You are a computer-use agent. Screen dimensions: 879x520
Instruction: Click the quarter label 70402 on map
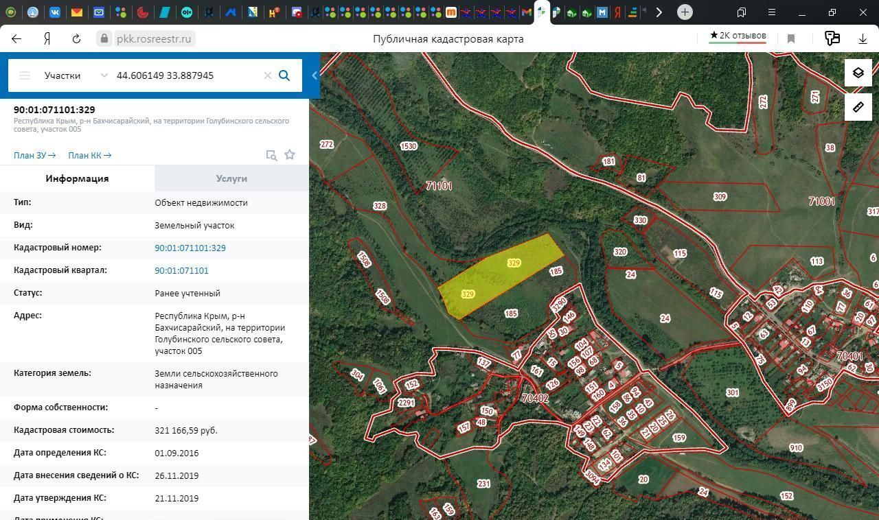click(x=535, y=398)
